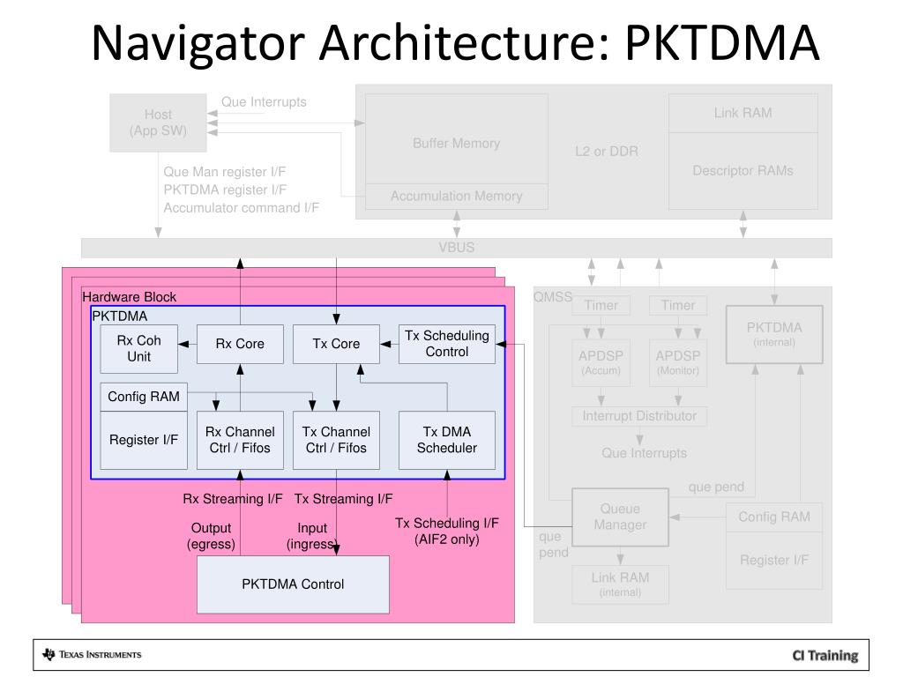This screenshot has width=903, height=677.
Task: Click the Hardware Block label
Action: [129, 297]
